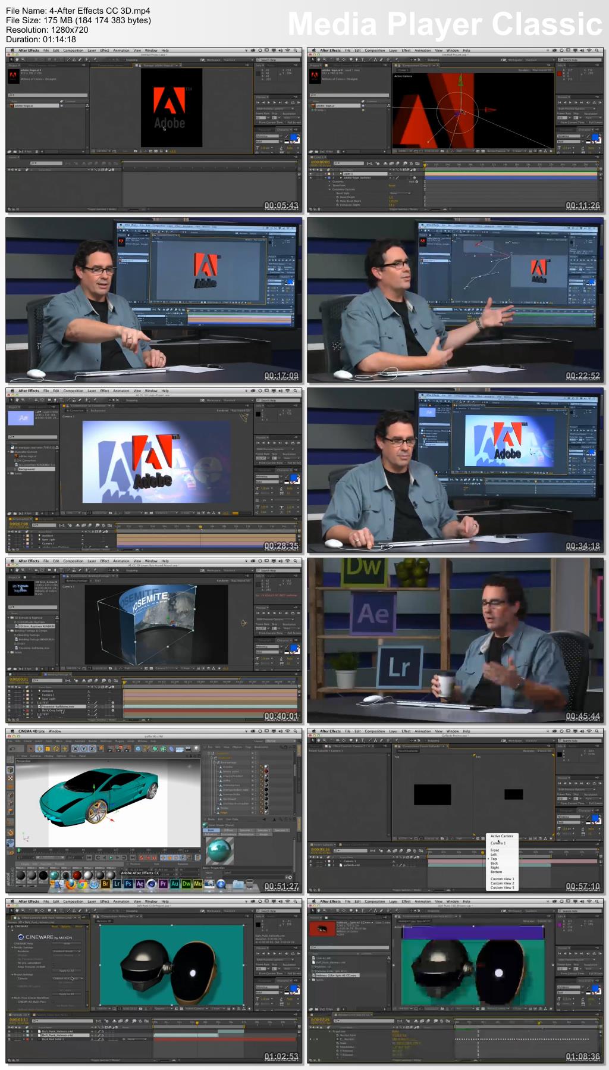Collapse the CINEWARE Render Settings section
Viewport: 609px width, 1070px height.
click(x=12, y=947)
